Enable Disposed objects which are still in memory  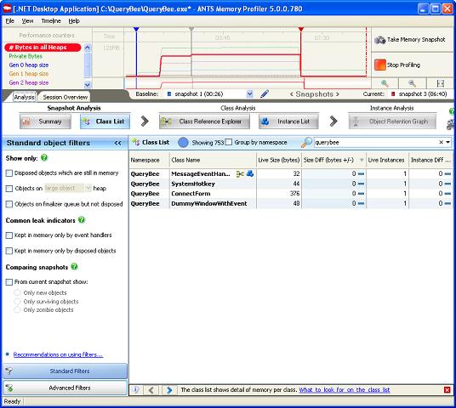[x=9, y=173]
